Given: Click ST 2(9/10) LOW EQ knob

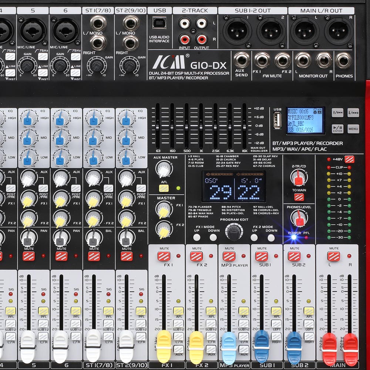Looking at the screenshot, I should (x=127, y=157).
